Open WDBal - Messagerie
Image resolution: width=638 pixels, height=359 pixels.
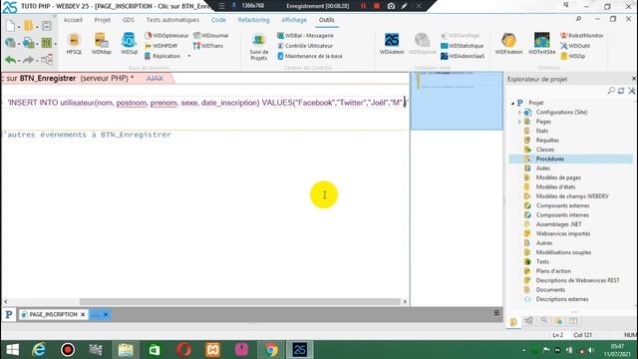pyautogui.click(x=305, y=36)
